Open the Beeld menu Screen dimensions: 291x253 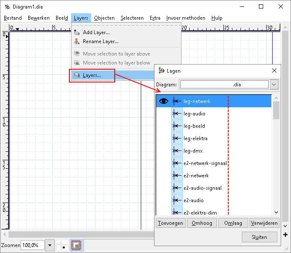pos(62,18)
